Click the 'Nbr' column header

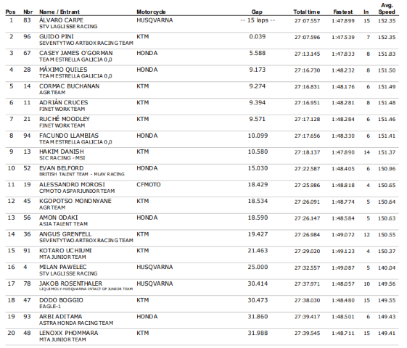28,12
